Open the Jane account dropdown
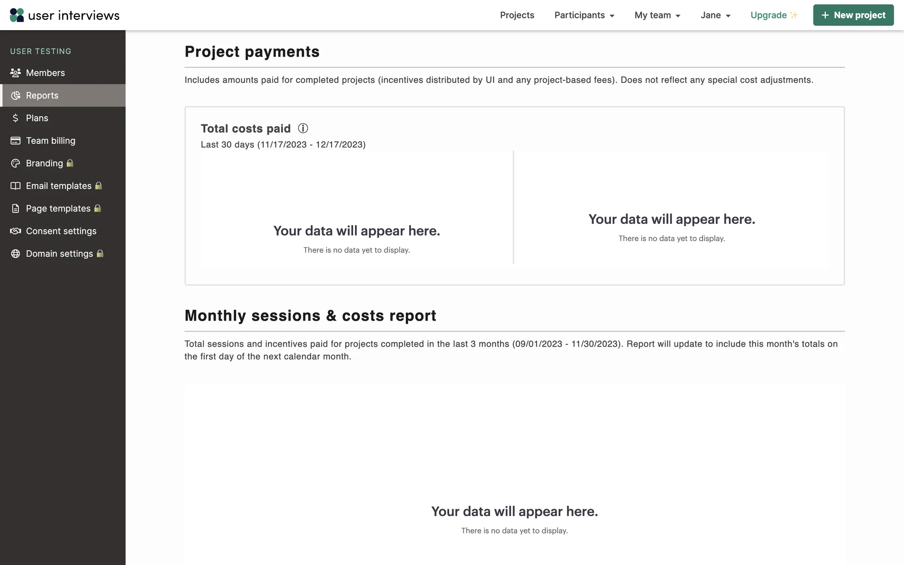The width and height of the screenshot is (904, 565). (715, 15)
